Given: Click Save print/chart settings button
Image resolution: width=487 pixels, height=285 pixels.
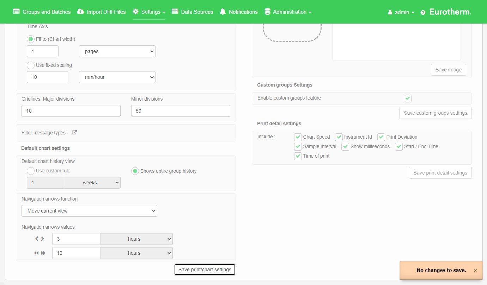Looking at the screenshot, I should 205,270.
